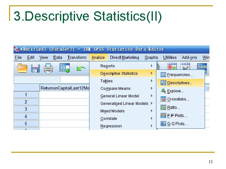This screenshot has height=169, width=226.
Task: Choose Ratio... from the submenu
Action: tap(180, 107)
